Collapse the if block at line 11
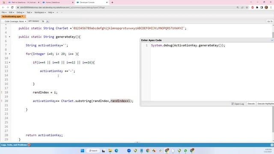Image resolution: width=274 pixels, height=154 pixels. (9, 62)
